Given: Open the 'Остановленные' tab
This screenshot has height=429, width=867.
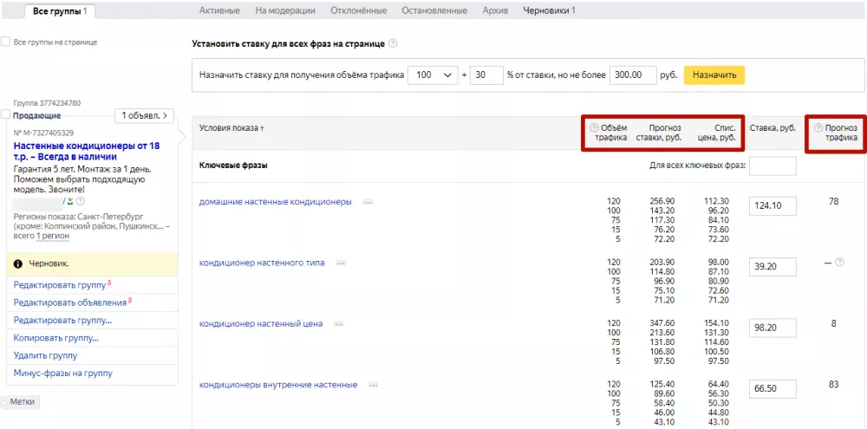Looking at the screenshot, I should [434, 10].
